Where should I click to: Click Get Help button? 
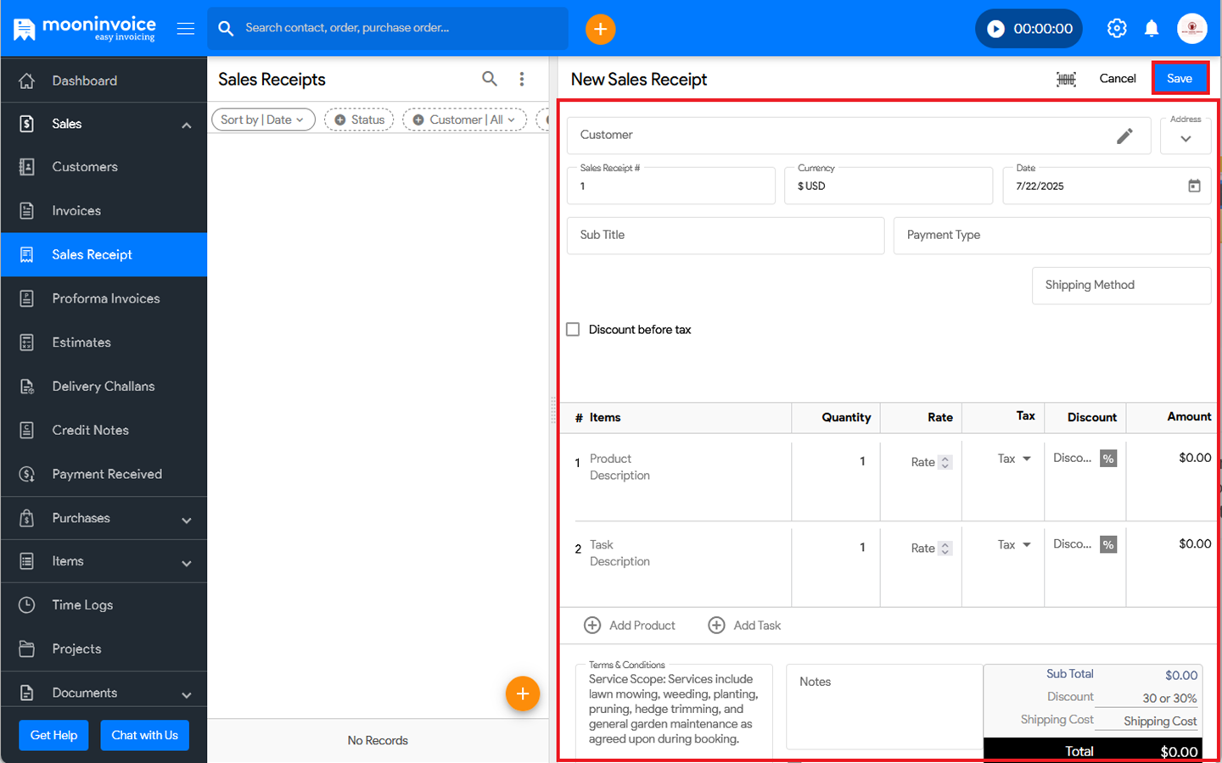click(53, 735)
